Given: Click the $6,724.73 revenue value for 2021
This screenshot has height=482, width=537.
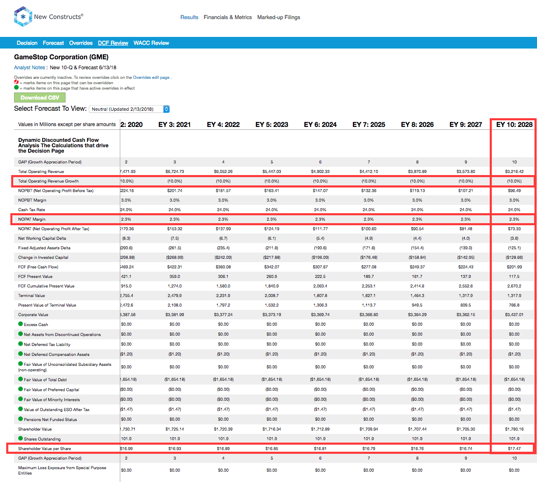Looking at the screenshot, I should pyautogui.click(x=175, y=172).
